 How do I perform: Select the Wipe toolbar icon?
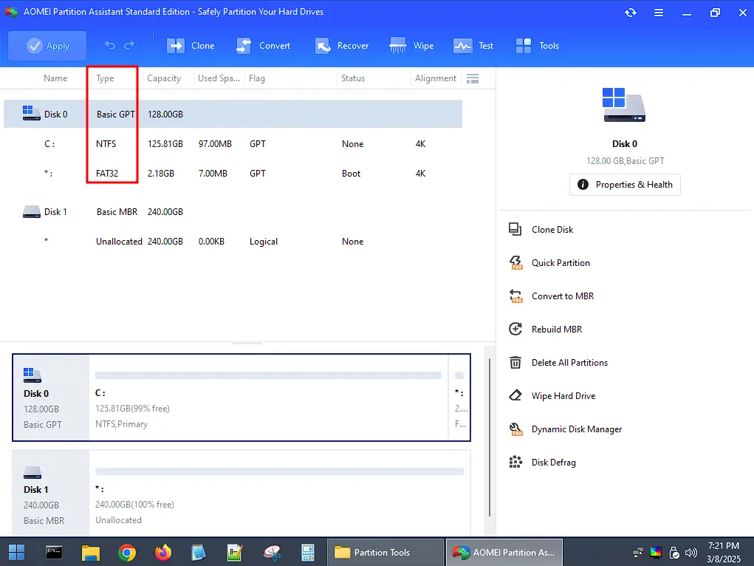tap(411, 45)
